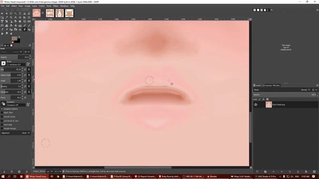Reset brush Angle to default
The height and width of the screenshot is (179, 319).
tap(25, 81)
